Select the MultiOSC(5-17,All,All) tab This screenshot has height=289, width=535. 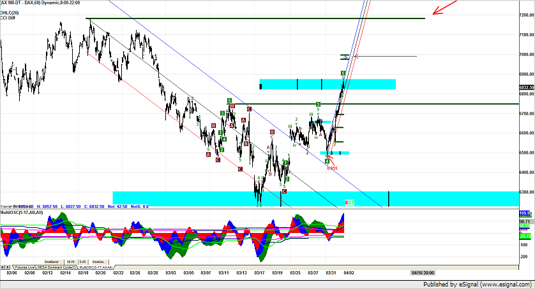[96, 267]
